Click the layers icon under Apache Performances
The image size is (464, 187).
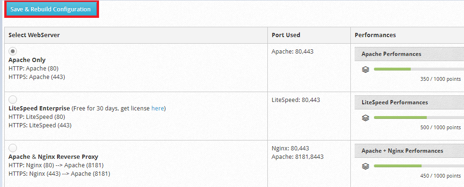pos(365,70)
